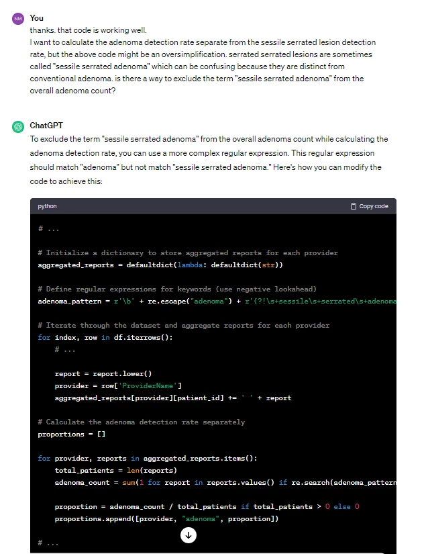This screenshot has width=426, height=554.
Task: Click the 'You' sender name
Action: 37,18
